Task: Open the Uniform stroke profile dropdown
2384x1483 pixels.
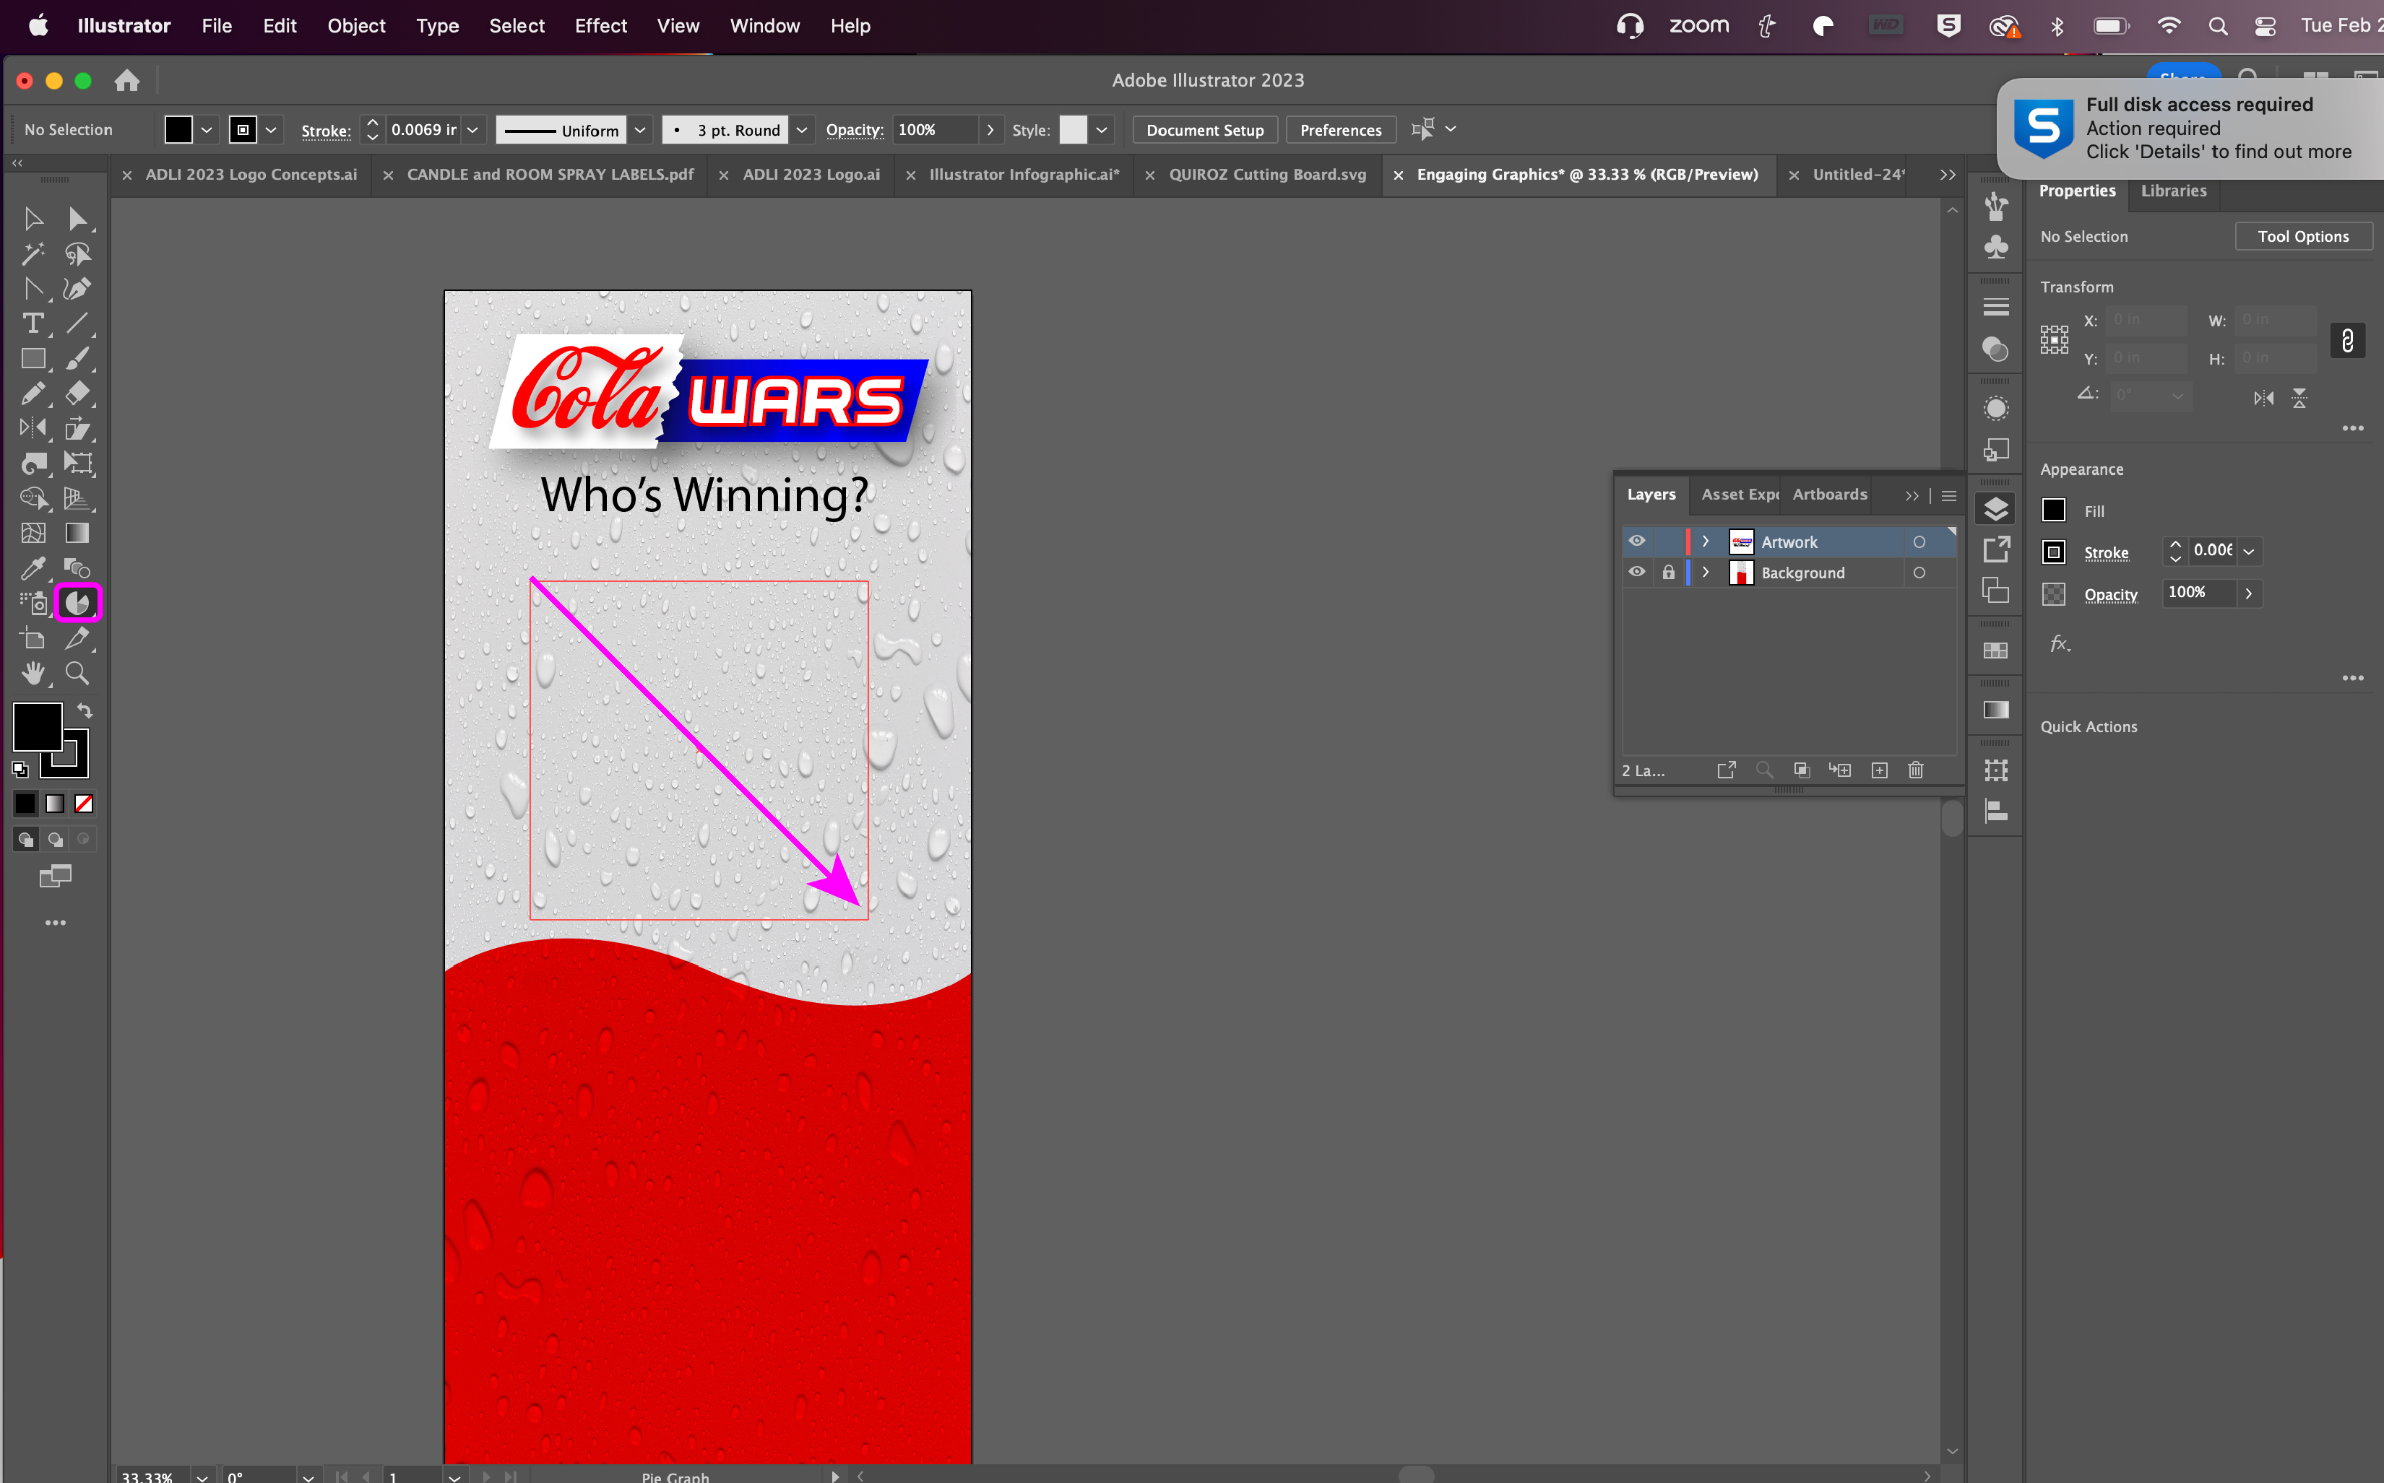Action: [x=639, y=129]
